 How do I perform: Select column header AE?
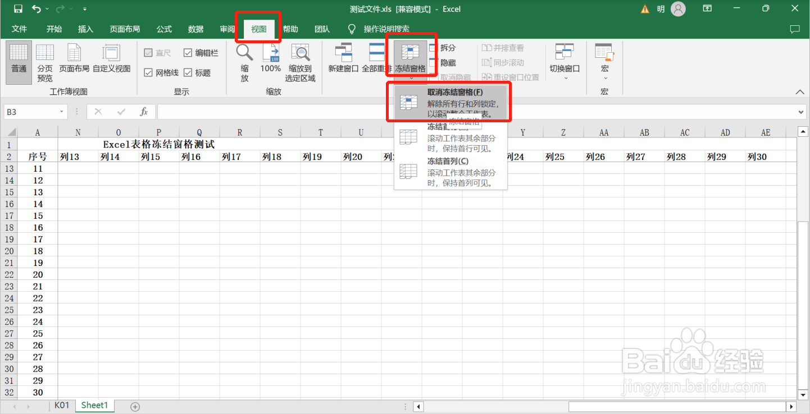[x=766, y=132]
